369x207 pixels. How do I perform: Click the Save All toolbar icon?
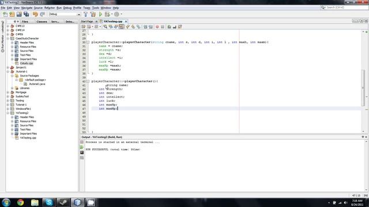(x=26, y=14)
